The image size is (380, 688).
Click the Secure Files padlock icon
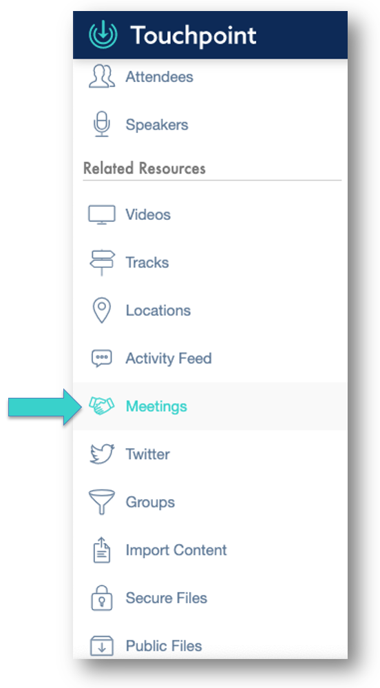pos(102,598)
